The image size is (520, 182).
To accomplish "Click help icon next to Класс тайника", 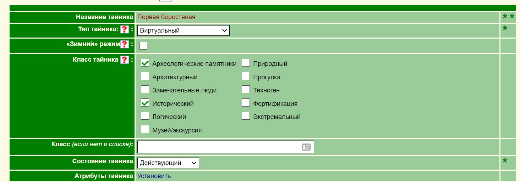I will click(124, 60).
